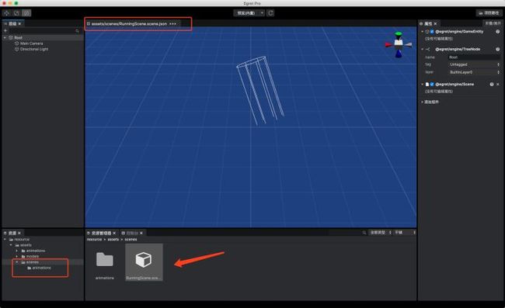
Task: Select the Root entity row
Action: click(x=43, y=37)
